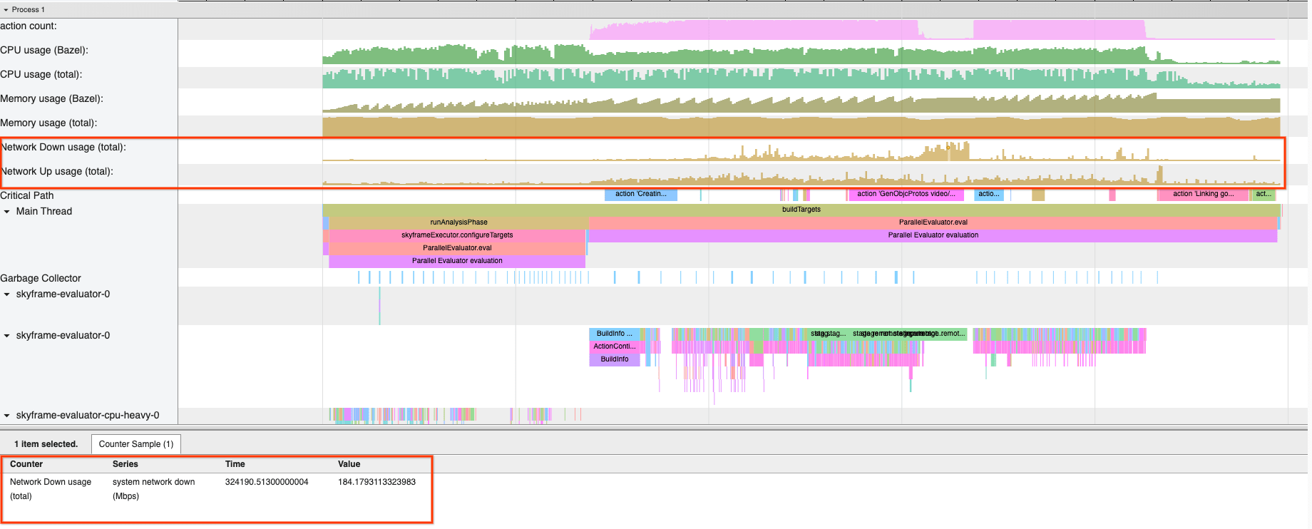Click the Garbage Collector track label
The image size is (1312, 529).
(x=41, y=279)
